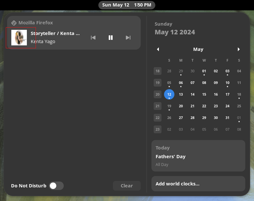254x201 pixels.
Task: Click the May 12 2024 date heading
Action: pos(175,32)
